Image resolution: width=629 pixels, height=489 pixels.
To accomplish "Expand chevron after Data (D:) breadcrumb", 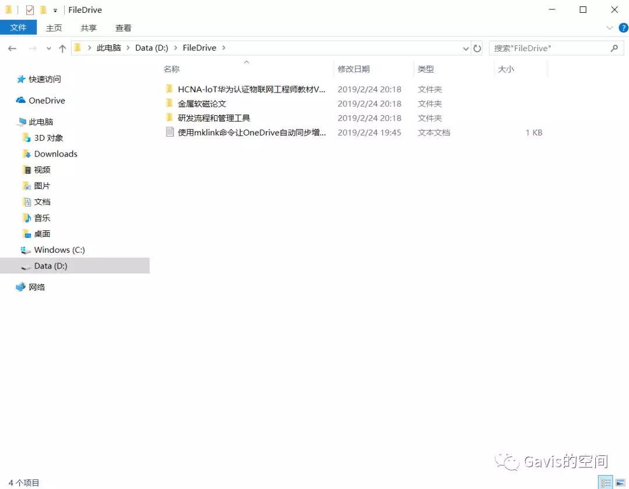I will 176,48.
